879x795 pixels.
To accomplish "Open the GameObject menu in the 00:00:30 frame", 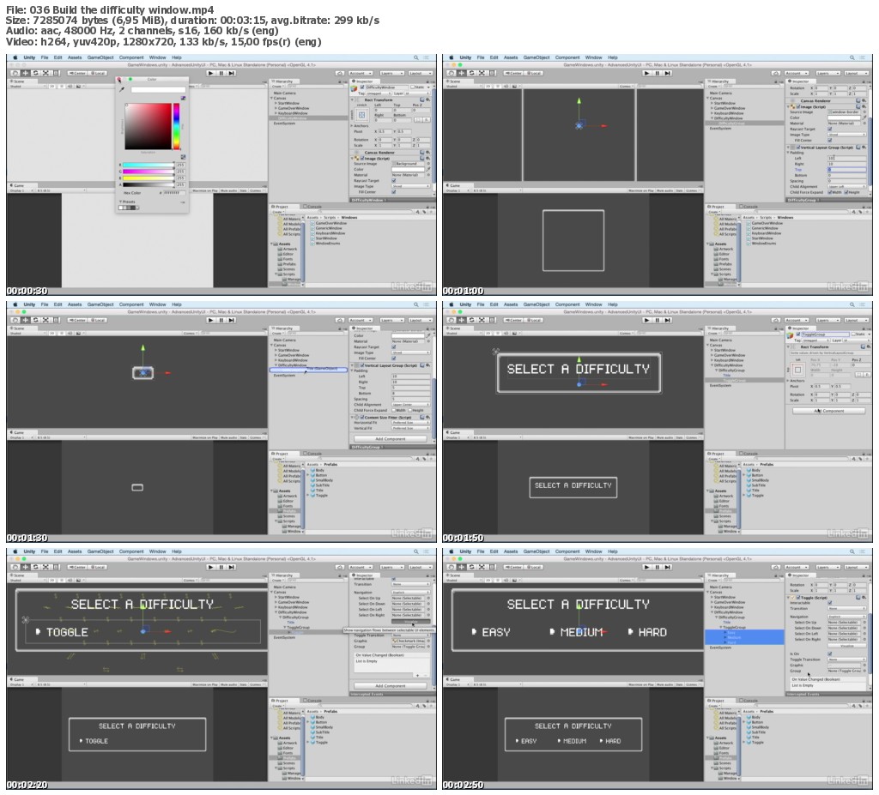I will [x=100, y=57].
